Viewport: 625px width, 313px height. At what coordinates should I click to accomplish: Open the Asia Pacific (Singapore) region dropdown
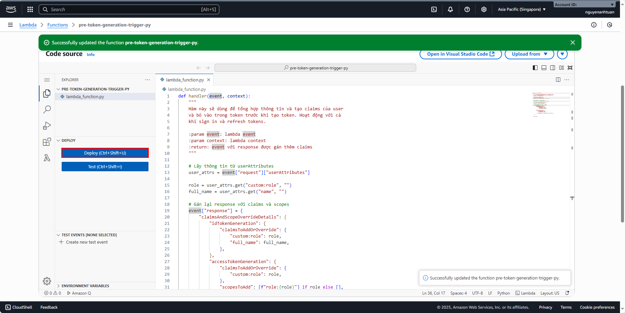[521, 9]
